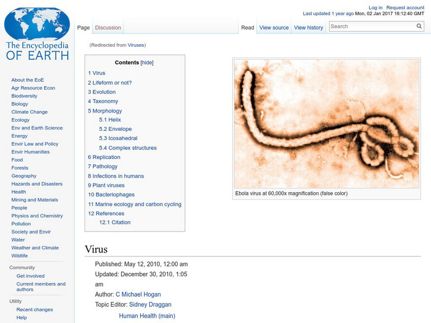Jump to 8 Infections in humans
The width and height of the screenshot is (431, 323).
[116, 176]
